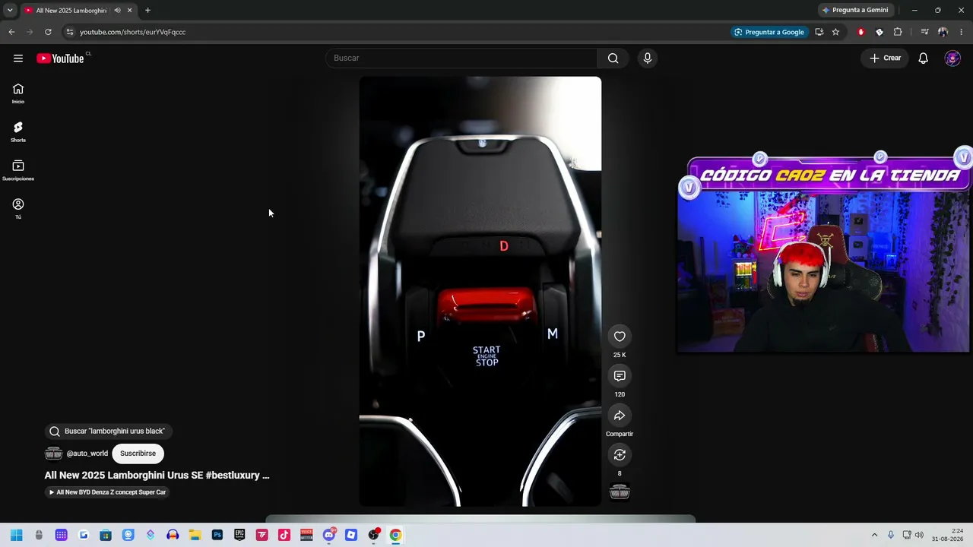Open Epic Games Launcher from taskbar

click(x=239, y=535)
